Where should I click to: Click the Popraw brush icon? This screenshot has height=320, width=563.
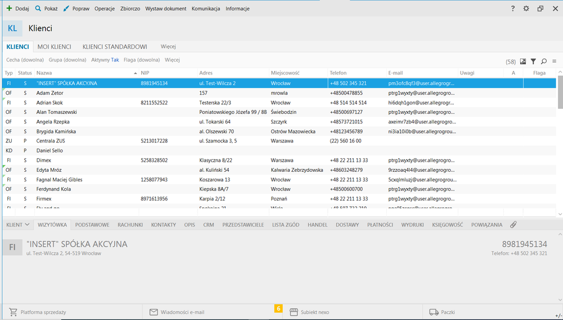[66, 8]
